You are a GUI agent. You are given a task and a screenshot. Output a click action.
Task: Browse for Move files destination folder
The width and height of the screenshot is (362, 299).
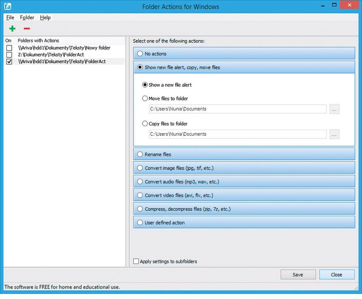click(x=334, y=109)
